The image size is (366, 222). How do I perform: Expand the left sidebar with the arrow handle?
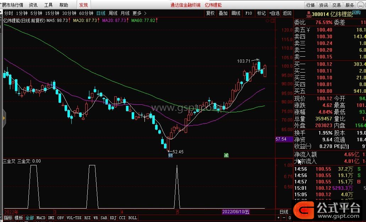4,118
